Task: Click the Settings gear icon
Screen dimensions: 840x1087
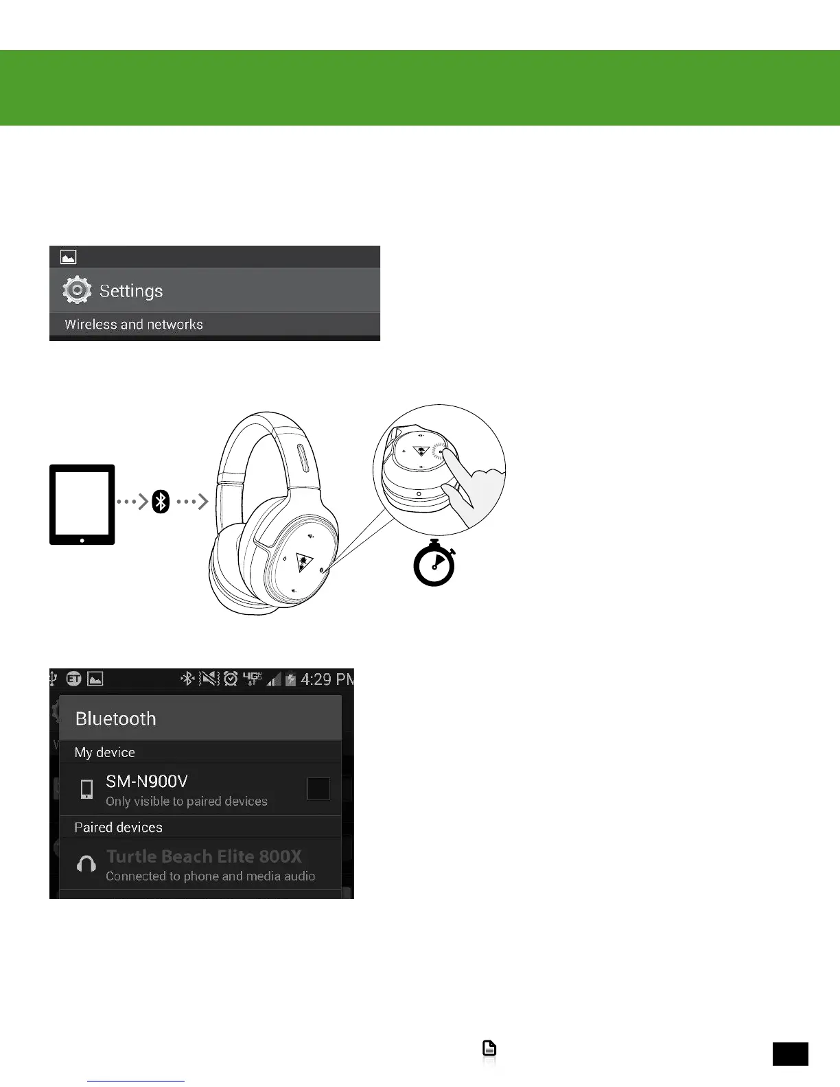Action: [x=77, y=290]
